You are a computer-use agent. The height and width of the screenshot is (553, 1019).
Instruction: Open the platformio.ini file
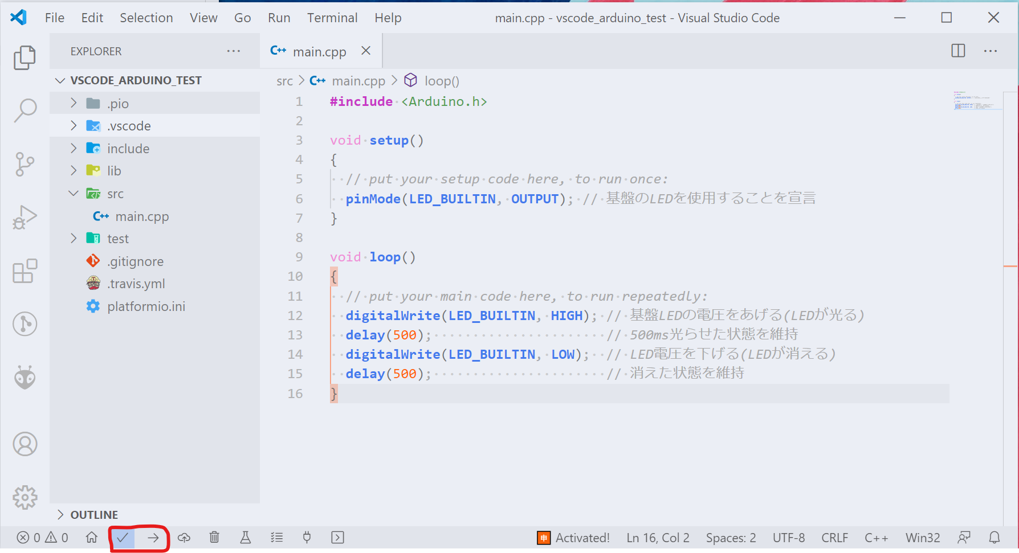pyautogui.click(x=154, y=306)
